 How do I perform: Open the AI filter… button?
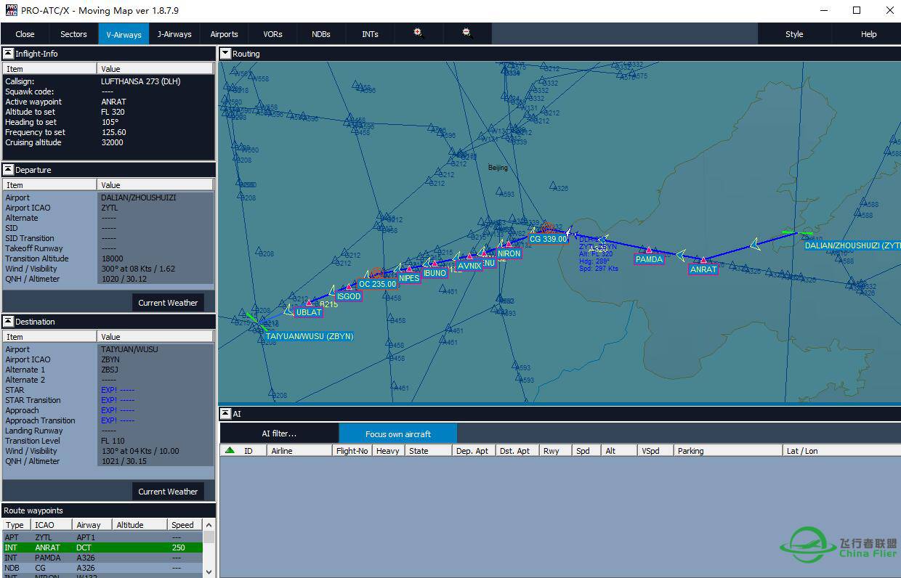(x=279, y=434)
